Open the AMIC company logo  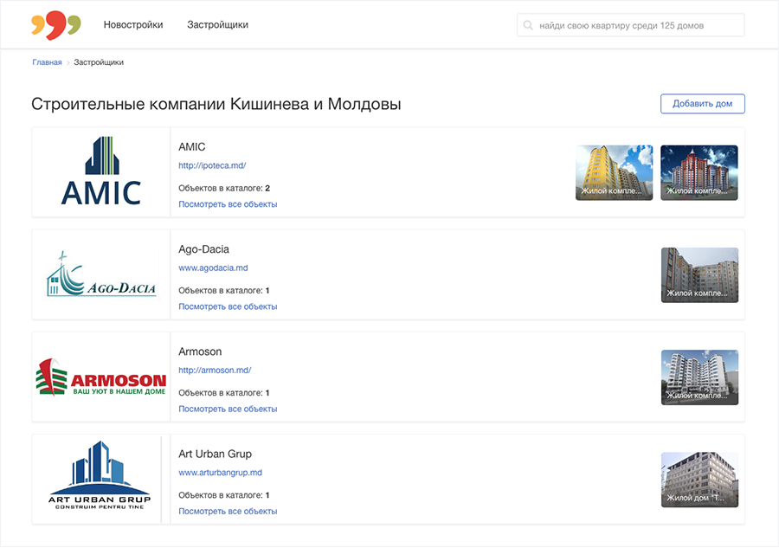click(x=101, y=171)
